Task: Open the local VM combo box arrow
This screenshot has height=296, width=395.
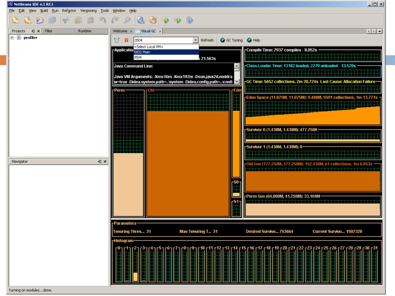Action: pos(196,40)
